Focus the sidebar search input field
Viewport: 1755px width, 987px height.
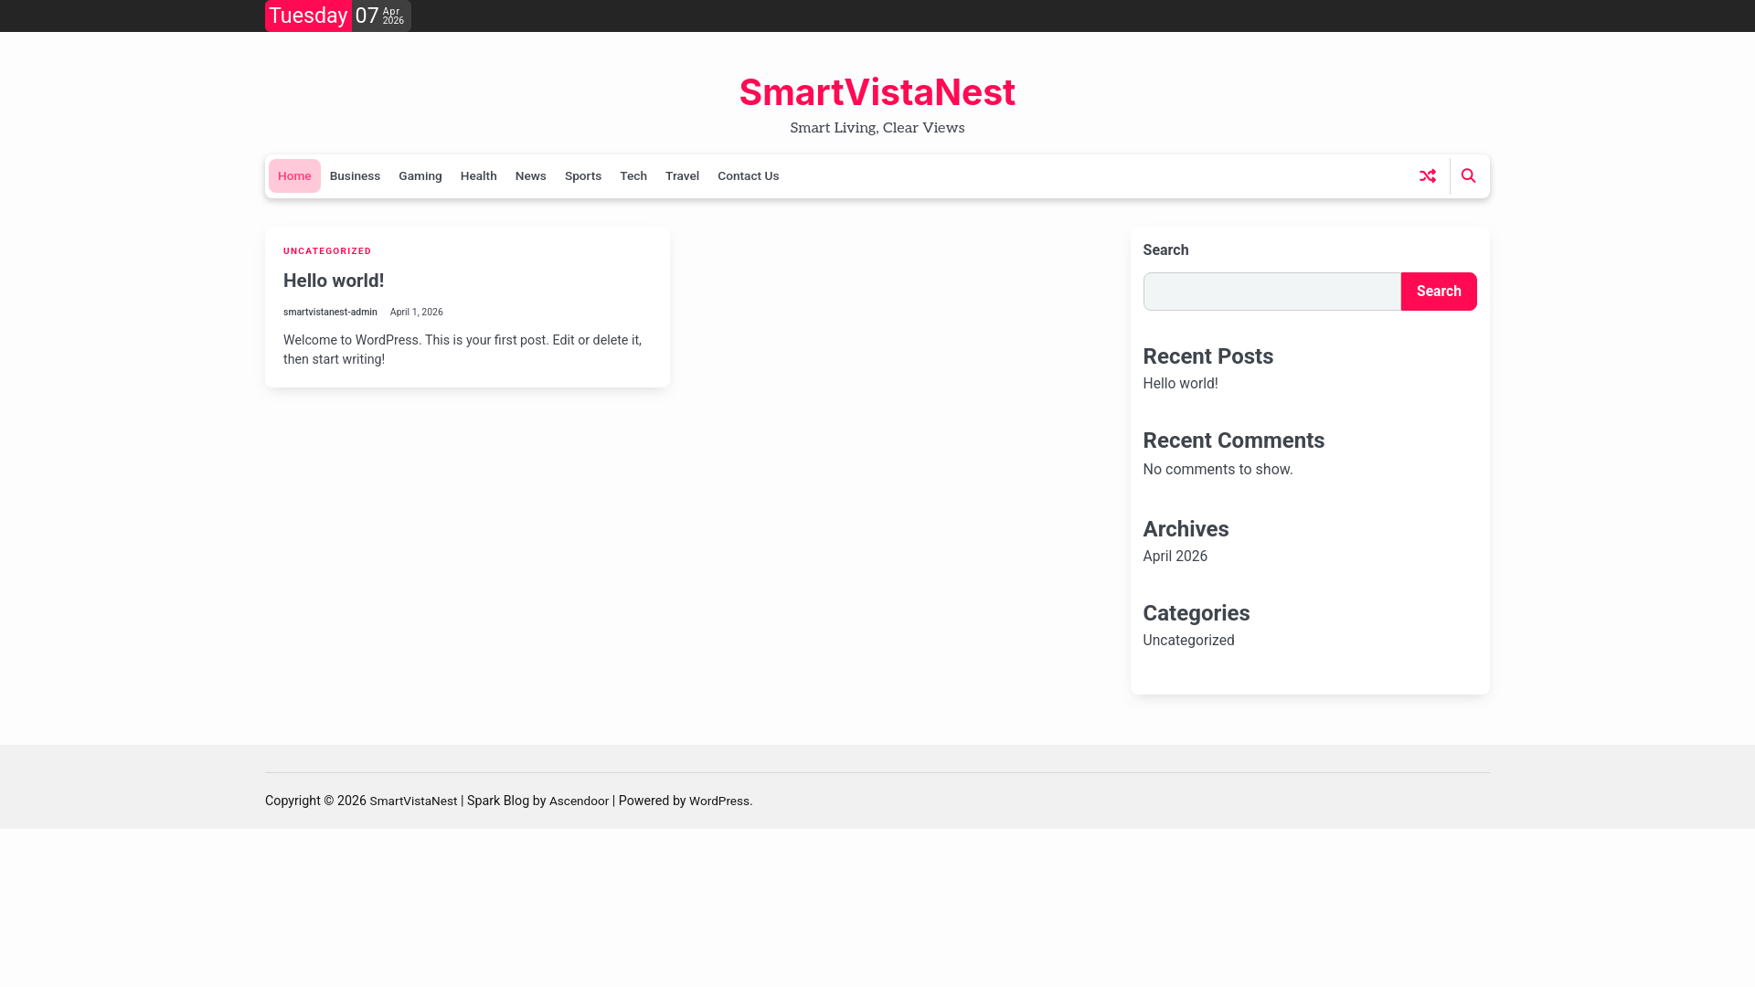[x=1272, y=292]
